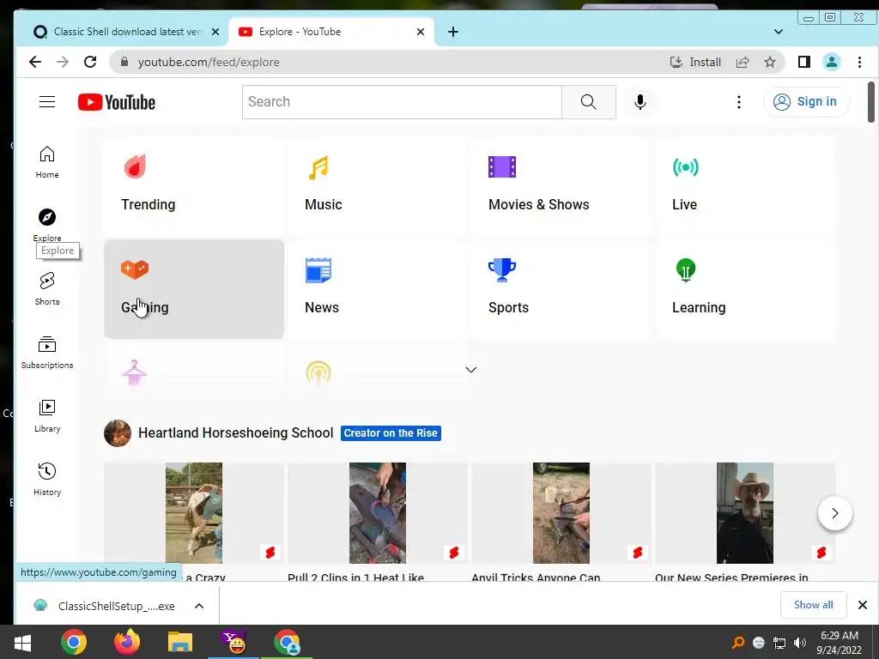Close the Classic Shell download tab

(x=215, y=32)
